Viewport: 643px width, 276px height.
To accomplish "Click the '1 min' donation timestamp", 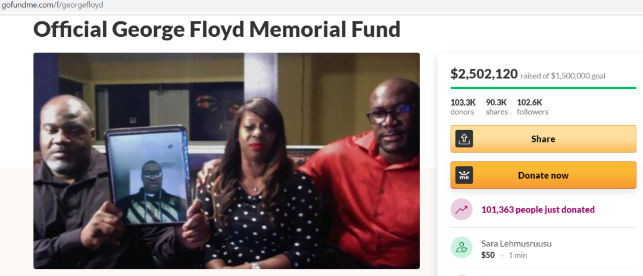I will (517, 256).
